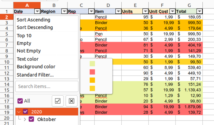214x125 pixels.
Task: Open the Total column filter dropdown
Action: [x=199, y=11]
